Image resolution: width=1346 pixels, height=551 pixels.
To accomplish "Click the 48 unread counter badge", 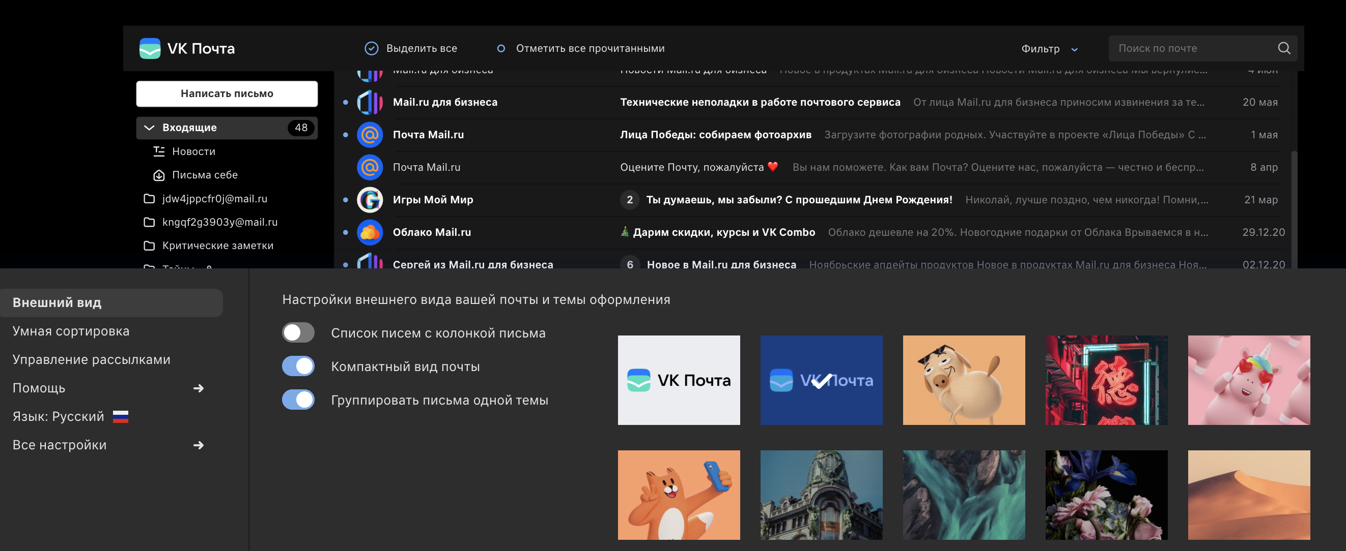I will pyautogui.click(x=301, y=128).
